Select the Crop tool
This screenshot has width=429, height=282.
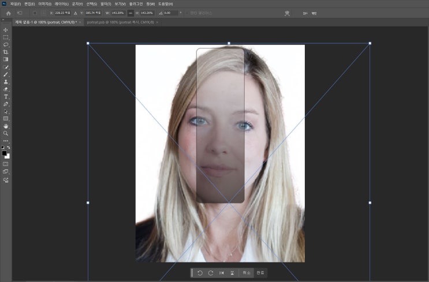[6, 52]
